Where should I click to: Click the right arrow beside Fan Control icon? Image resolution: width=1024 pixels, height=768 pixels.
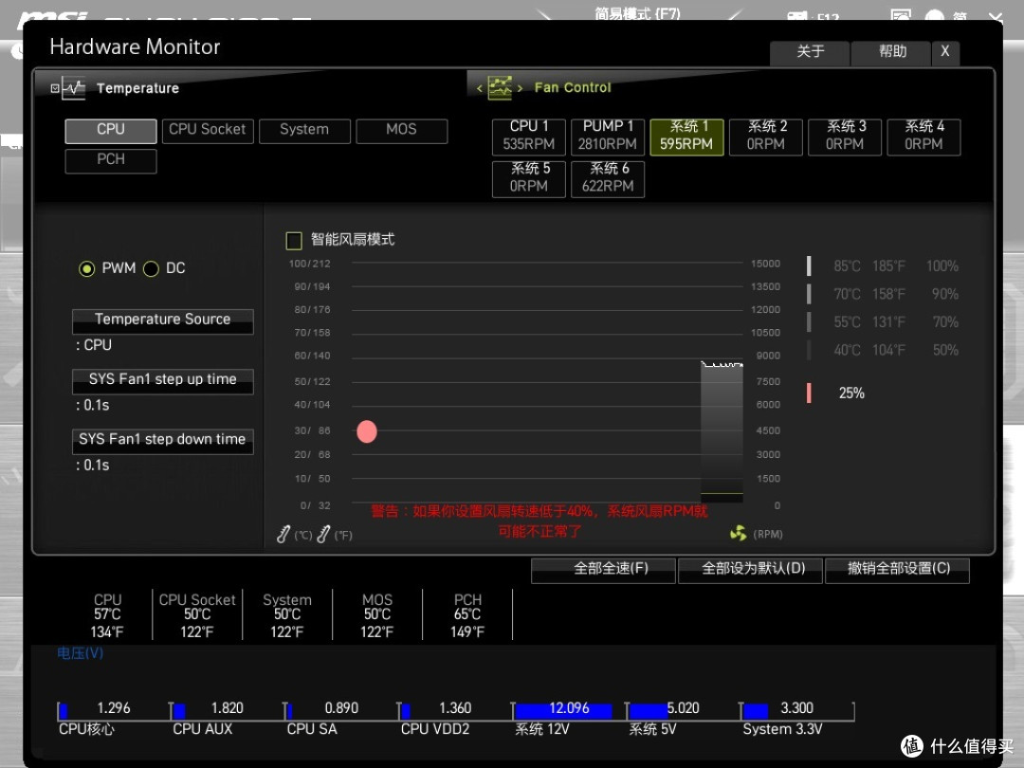coord(520,88)
